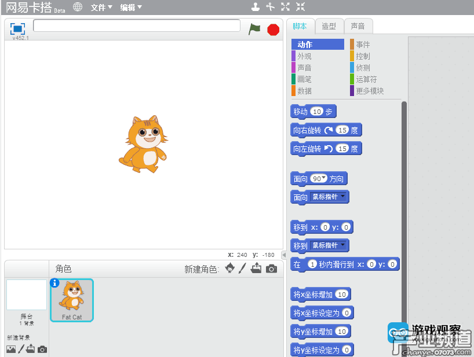Open the 编辑 menu

click(x=131, y=8)
